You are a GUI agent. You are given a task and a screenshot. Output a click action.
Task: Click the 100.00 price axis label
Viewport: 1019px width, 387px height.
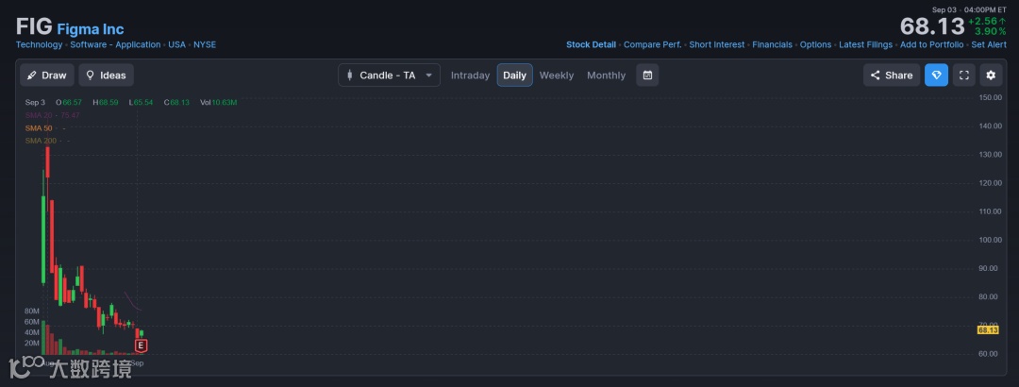pos(990,240)
